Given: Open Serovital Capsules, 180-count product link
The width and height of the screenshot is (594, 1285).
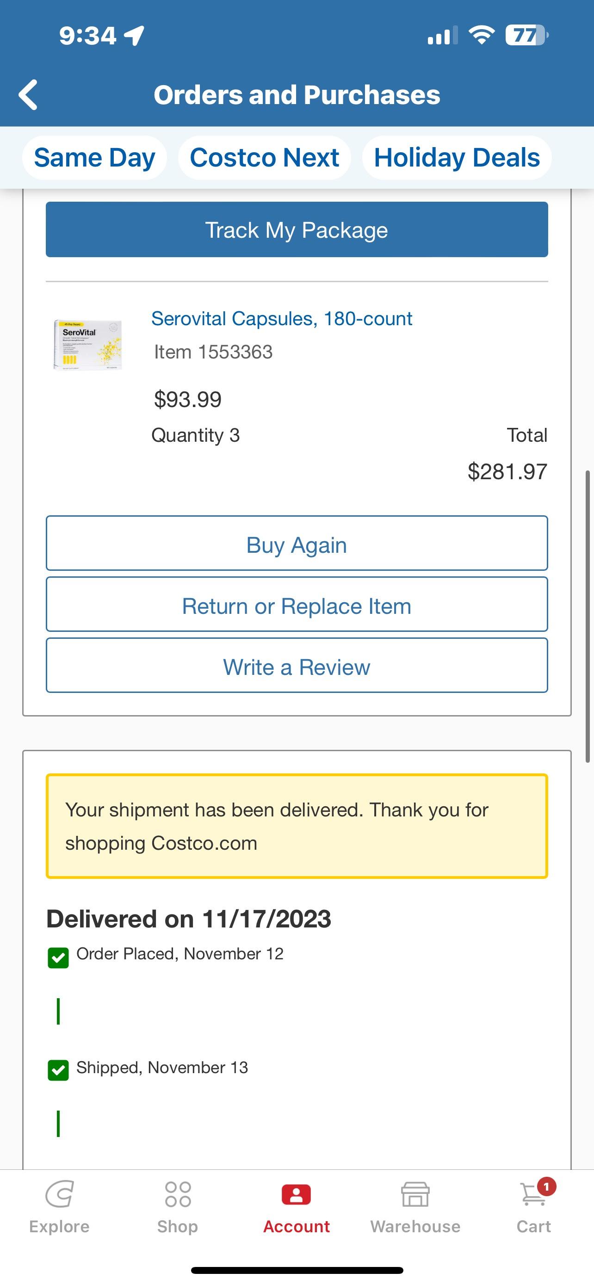Looking at the screenshot, I should (282, 319).
